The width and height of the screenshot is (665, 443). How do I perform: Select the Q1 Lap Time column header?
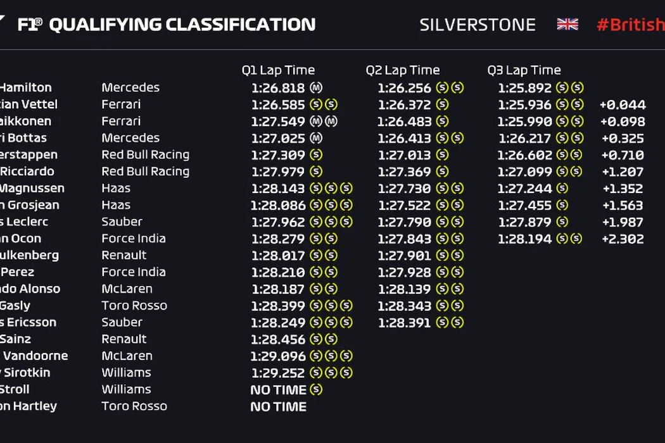pyautogui.click(x=278, y=70)
